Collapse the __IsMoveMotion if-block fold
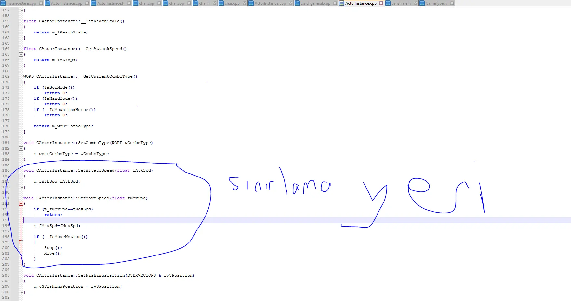Image resolution: width=571 pixels, height=301 pixels. click(21, 242)
